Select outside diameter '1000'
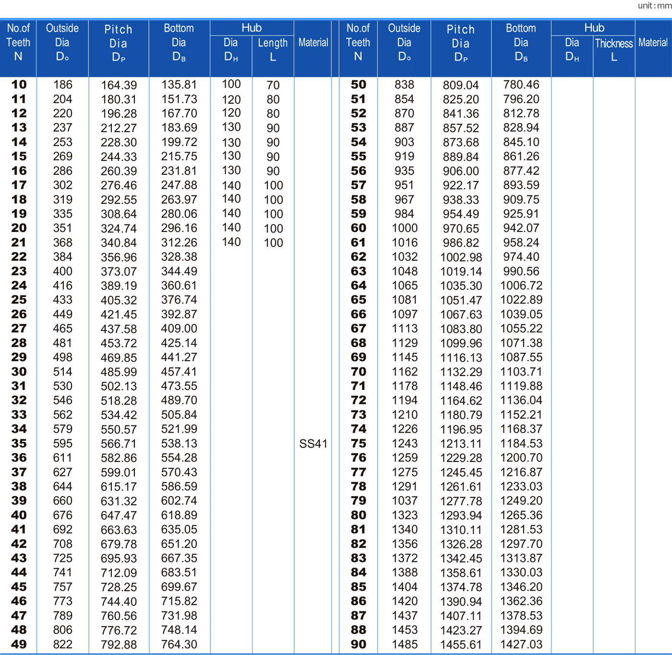 pos(405,228)
